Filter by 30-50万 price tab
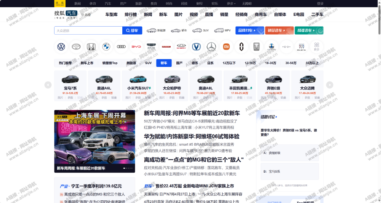Image resolution: width=381 pixels, height=203 pixels. (291, 63)
